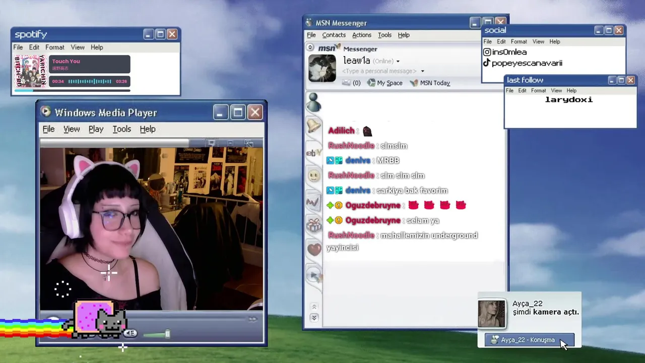Viewport: 645px width, 363px height.
Task: Open Help menu in last follow window
Action: 571,91
